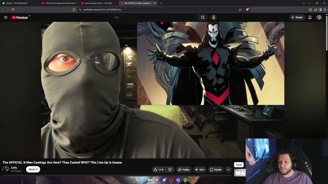Click the page vertical scrollbar
This screenshot has height=184, width=328.
click(327, 33)
